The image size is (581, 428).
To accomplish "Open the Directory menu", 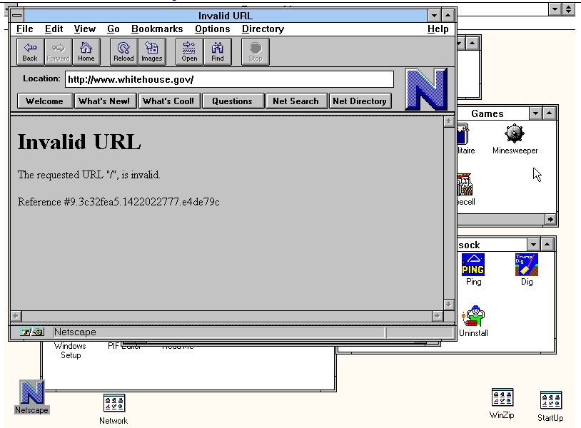I will [x=263, y=29].
